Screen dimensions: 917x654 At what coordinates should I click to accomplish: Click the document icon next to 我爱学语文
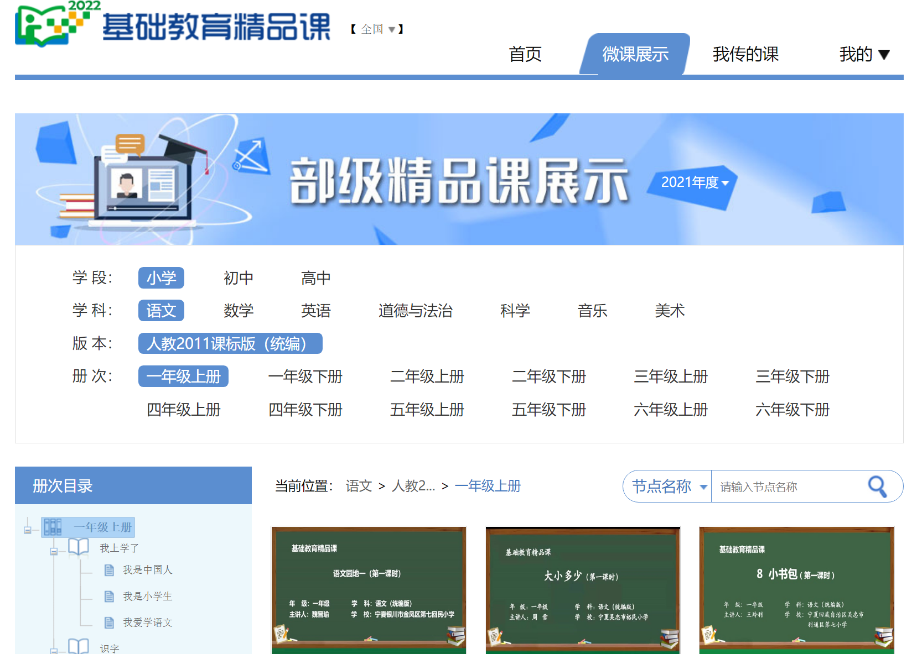click(x=110, y=622)
